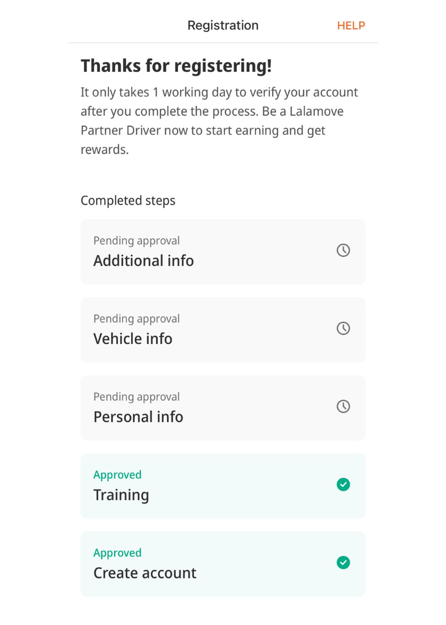Click the clock icon for Additional info
Viewport: 446px width, 625px height.
point(344,250)
